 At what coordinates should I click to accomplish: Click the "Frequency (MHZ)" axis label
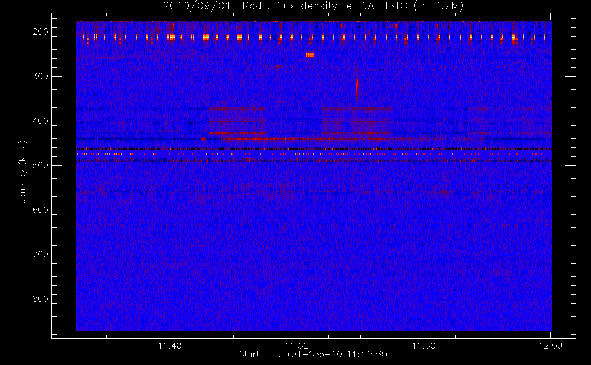click(x=23, y=176)
